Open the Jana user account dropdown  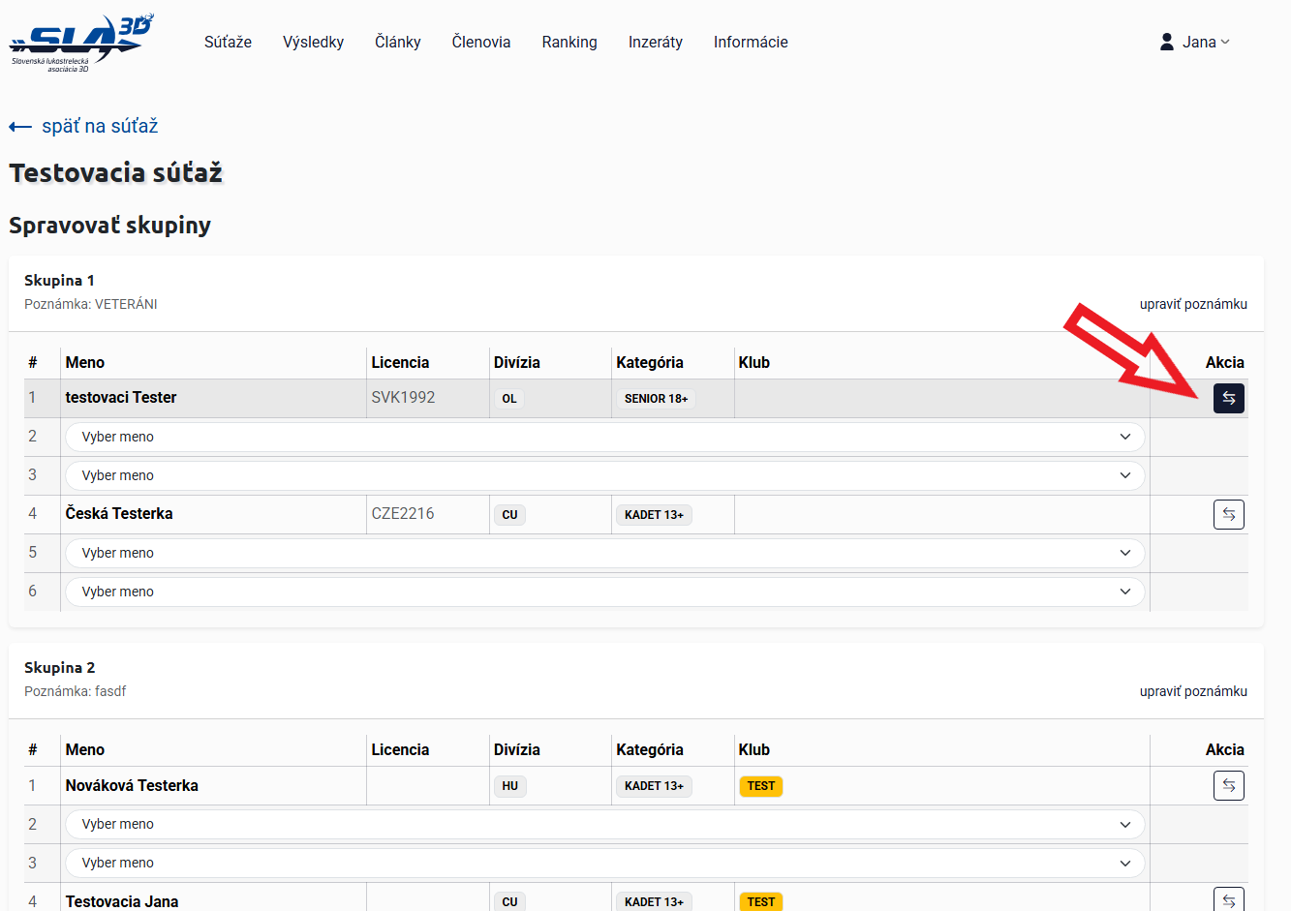(x=1197, y=42)
